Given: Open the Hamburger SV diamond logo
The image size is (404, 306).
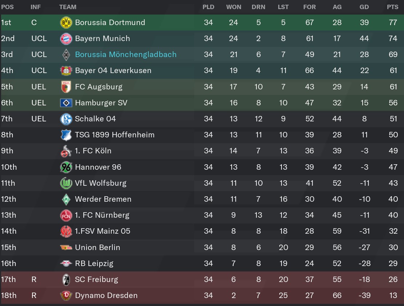Looking at the screenshot, I should 66,103.
